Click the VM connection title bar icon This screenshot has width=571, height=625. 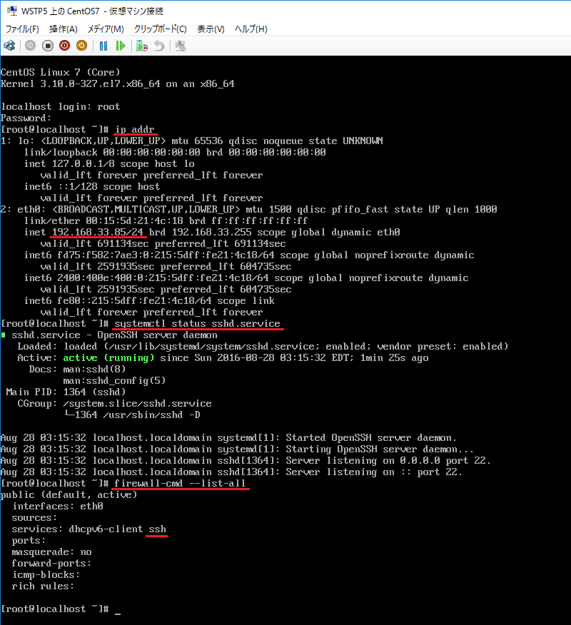point(12,11)
